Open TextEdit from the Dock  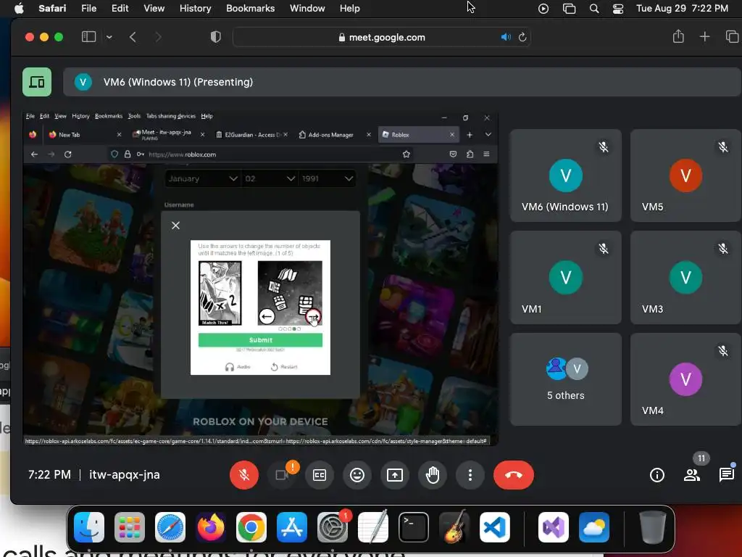[x=373, y=527]
